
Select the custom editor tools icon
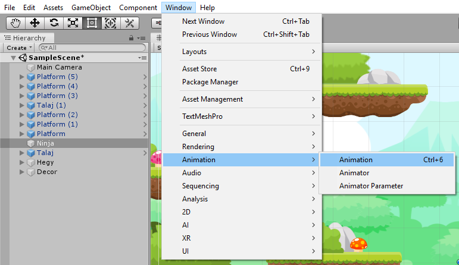[129, 23]
